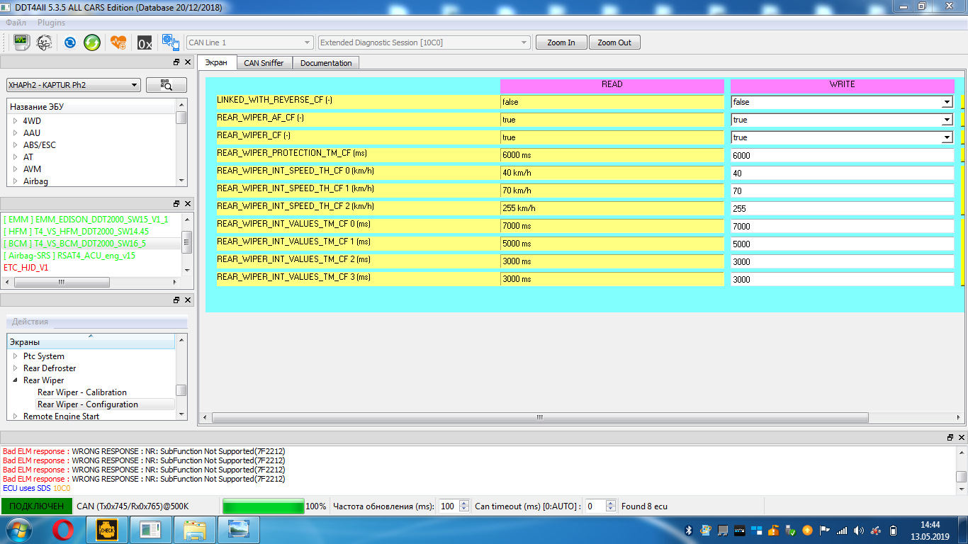Click the REAR_WIPER_INT_SPEED_TH_CF 0 write field

coord(843,173)
